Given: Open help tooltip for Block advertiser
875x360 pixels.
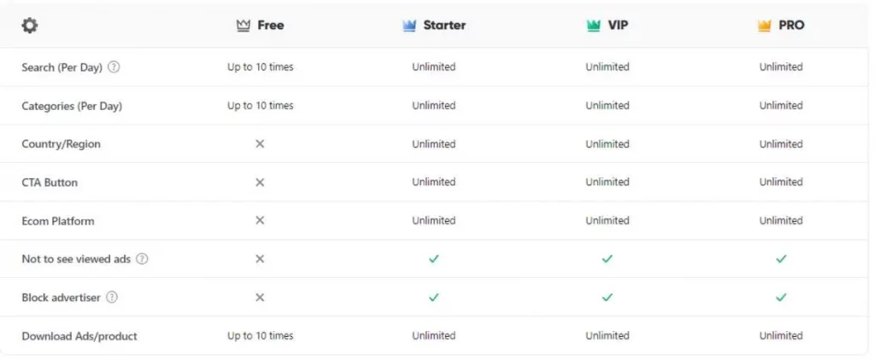Looking at the screenshot, I should coord(112,297).
